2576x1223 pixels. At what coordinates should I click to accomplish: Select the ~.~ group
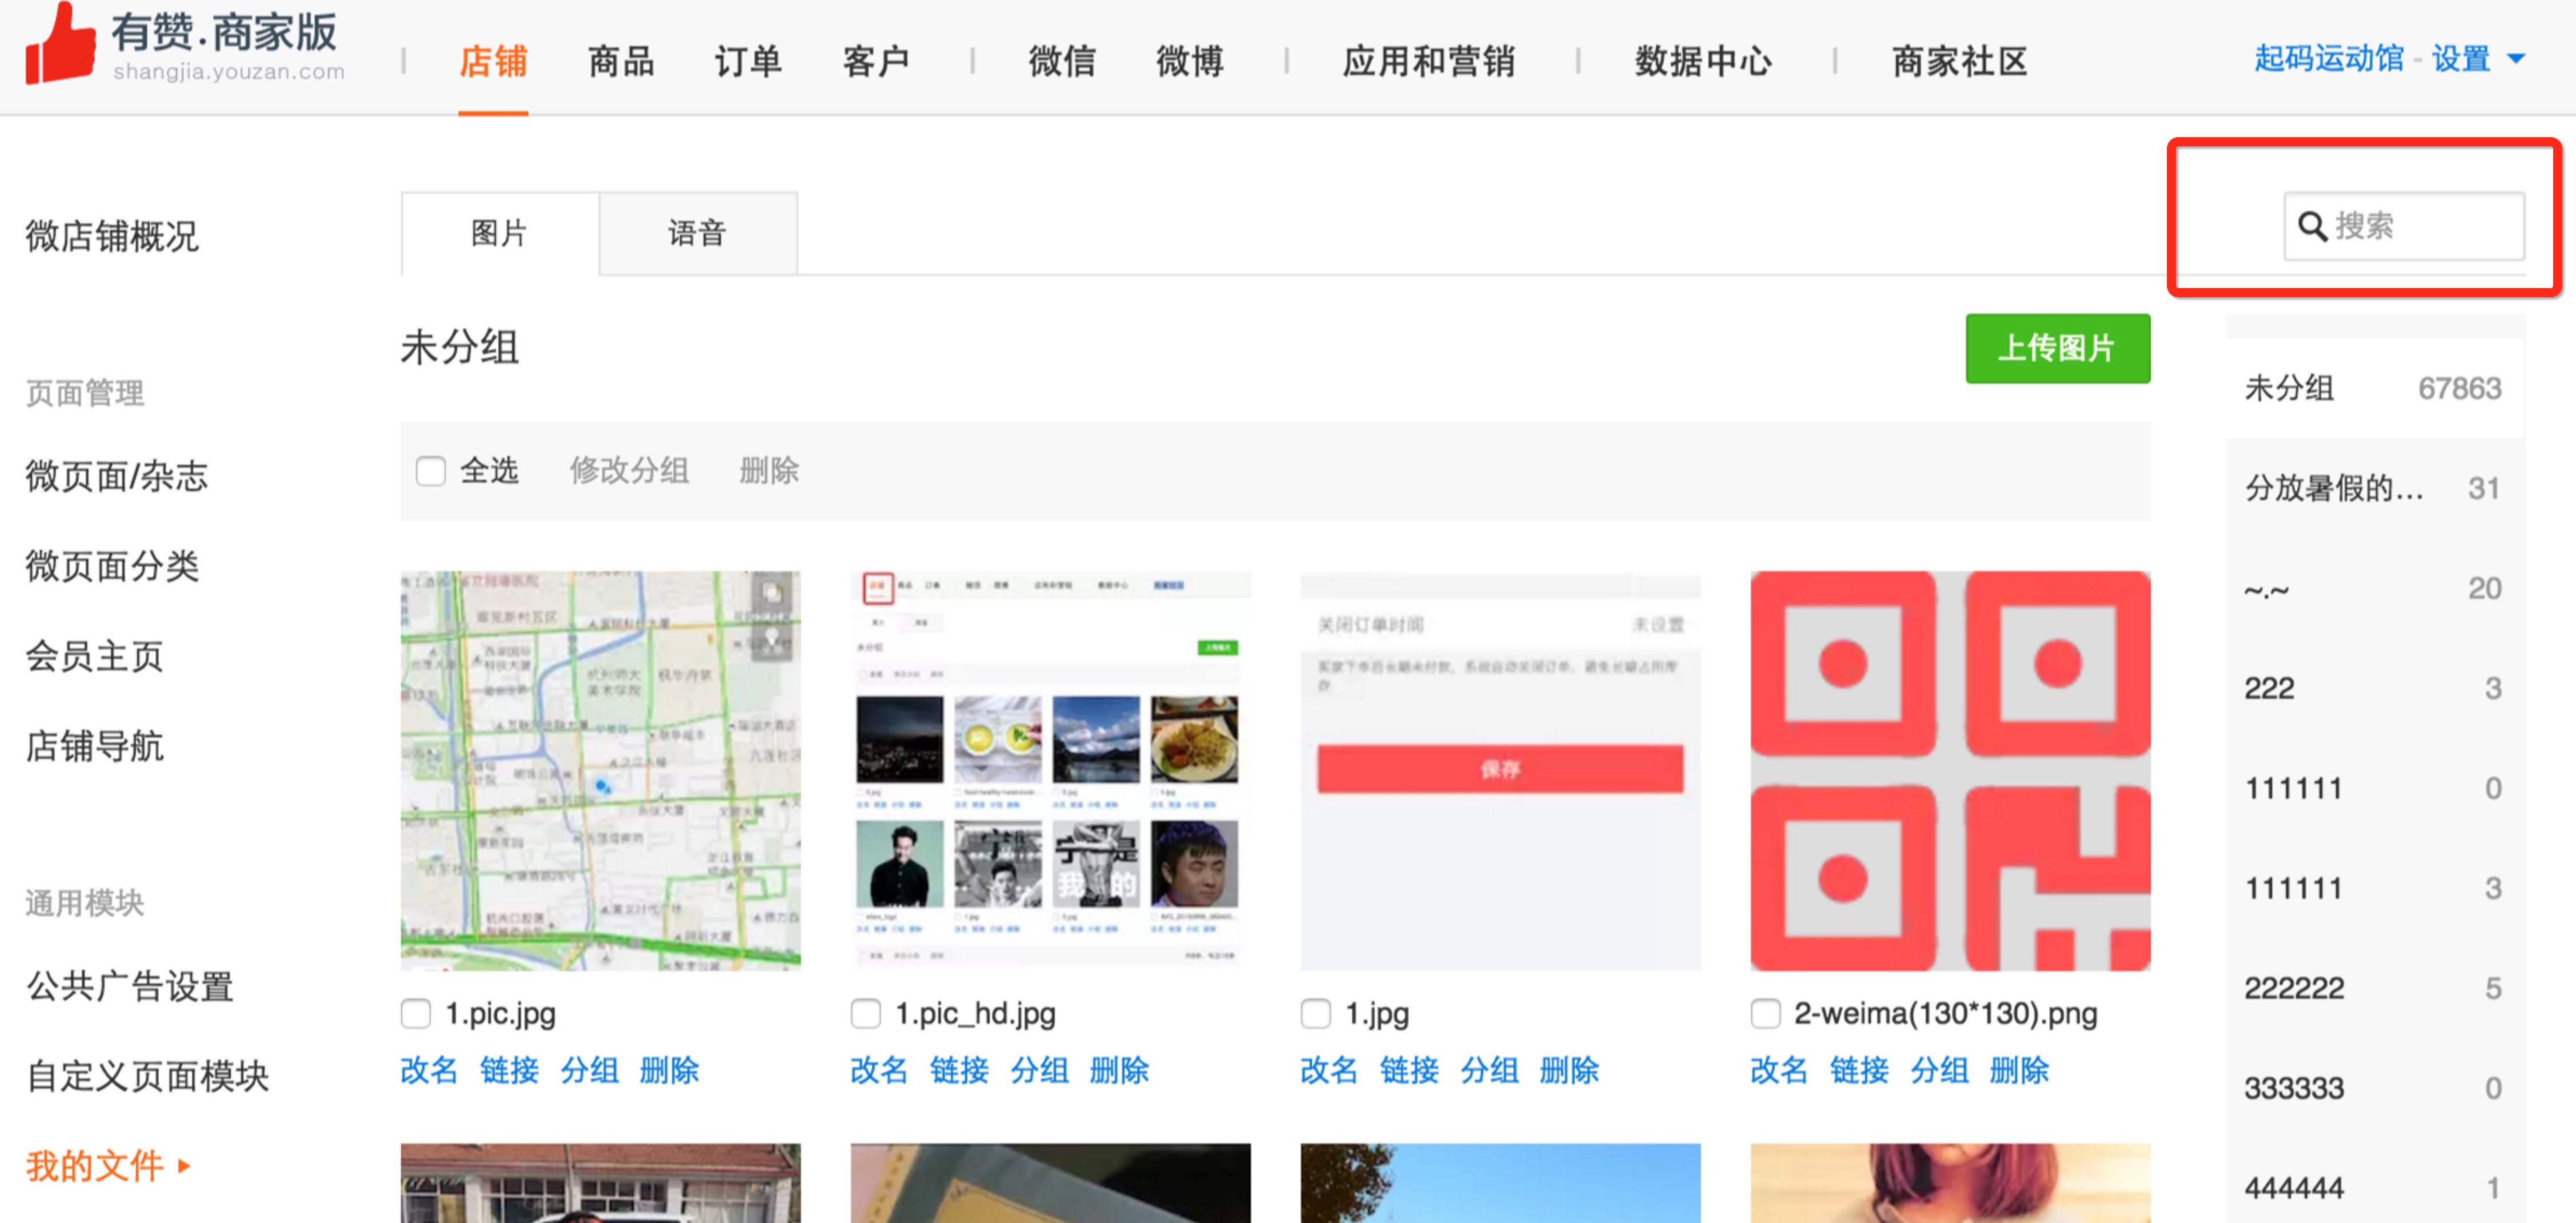[x=2375, y=588]
